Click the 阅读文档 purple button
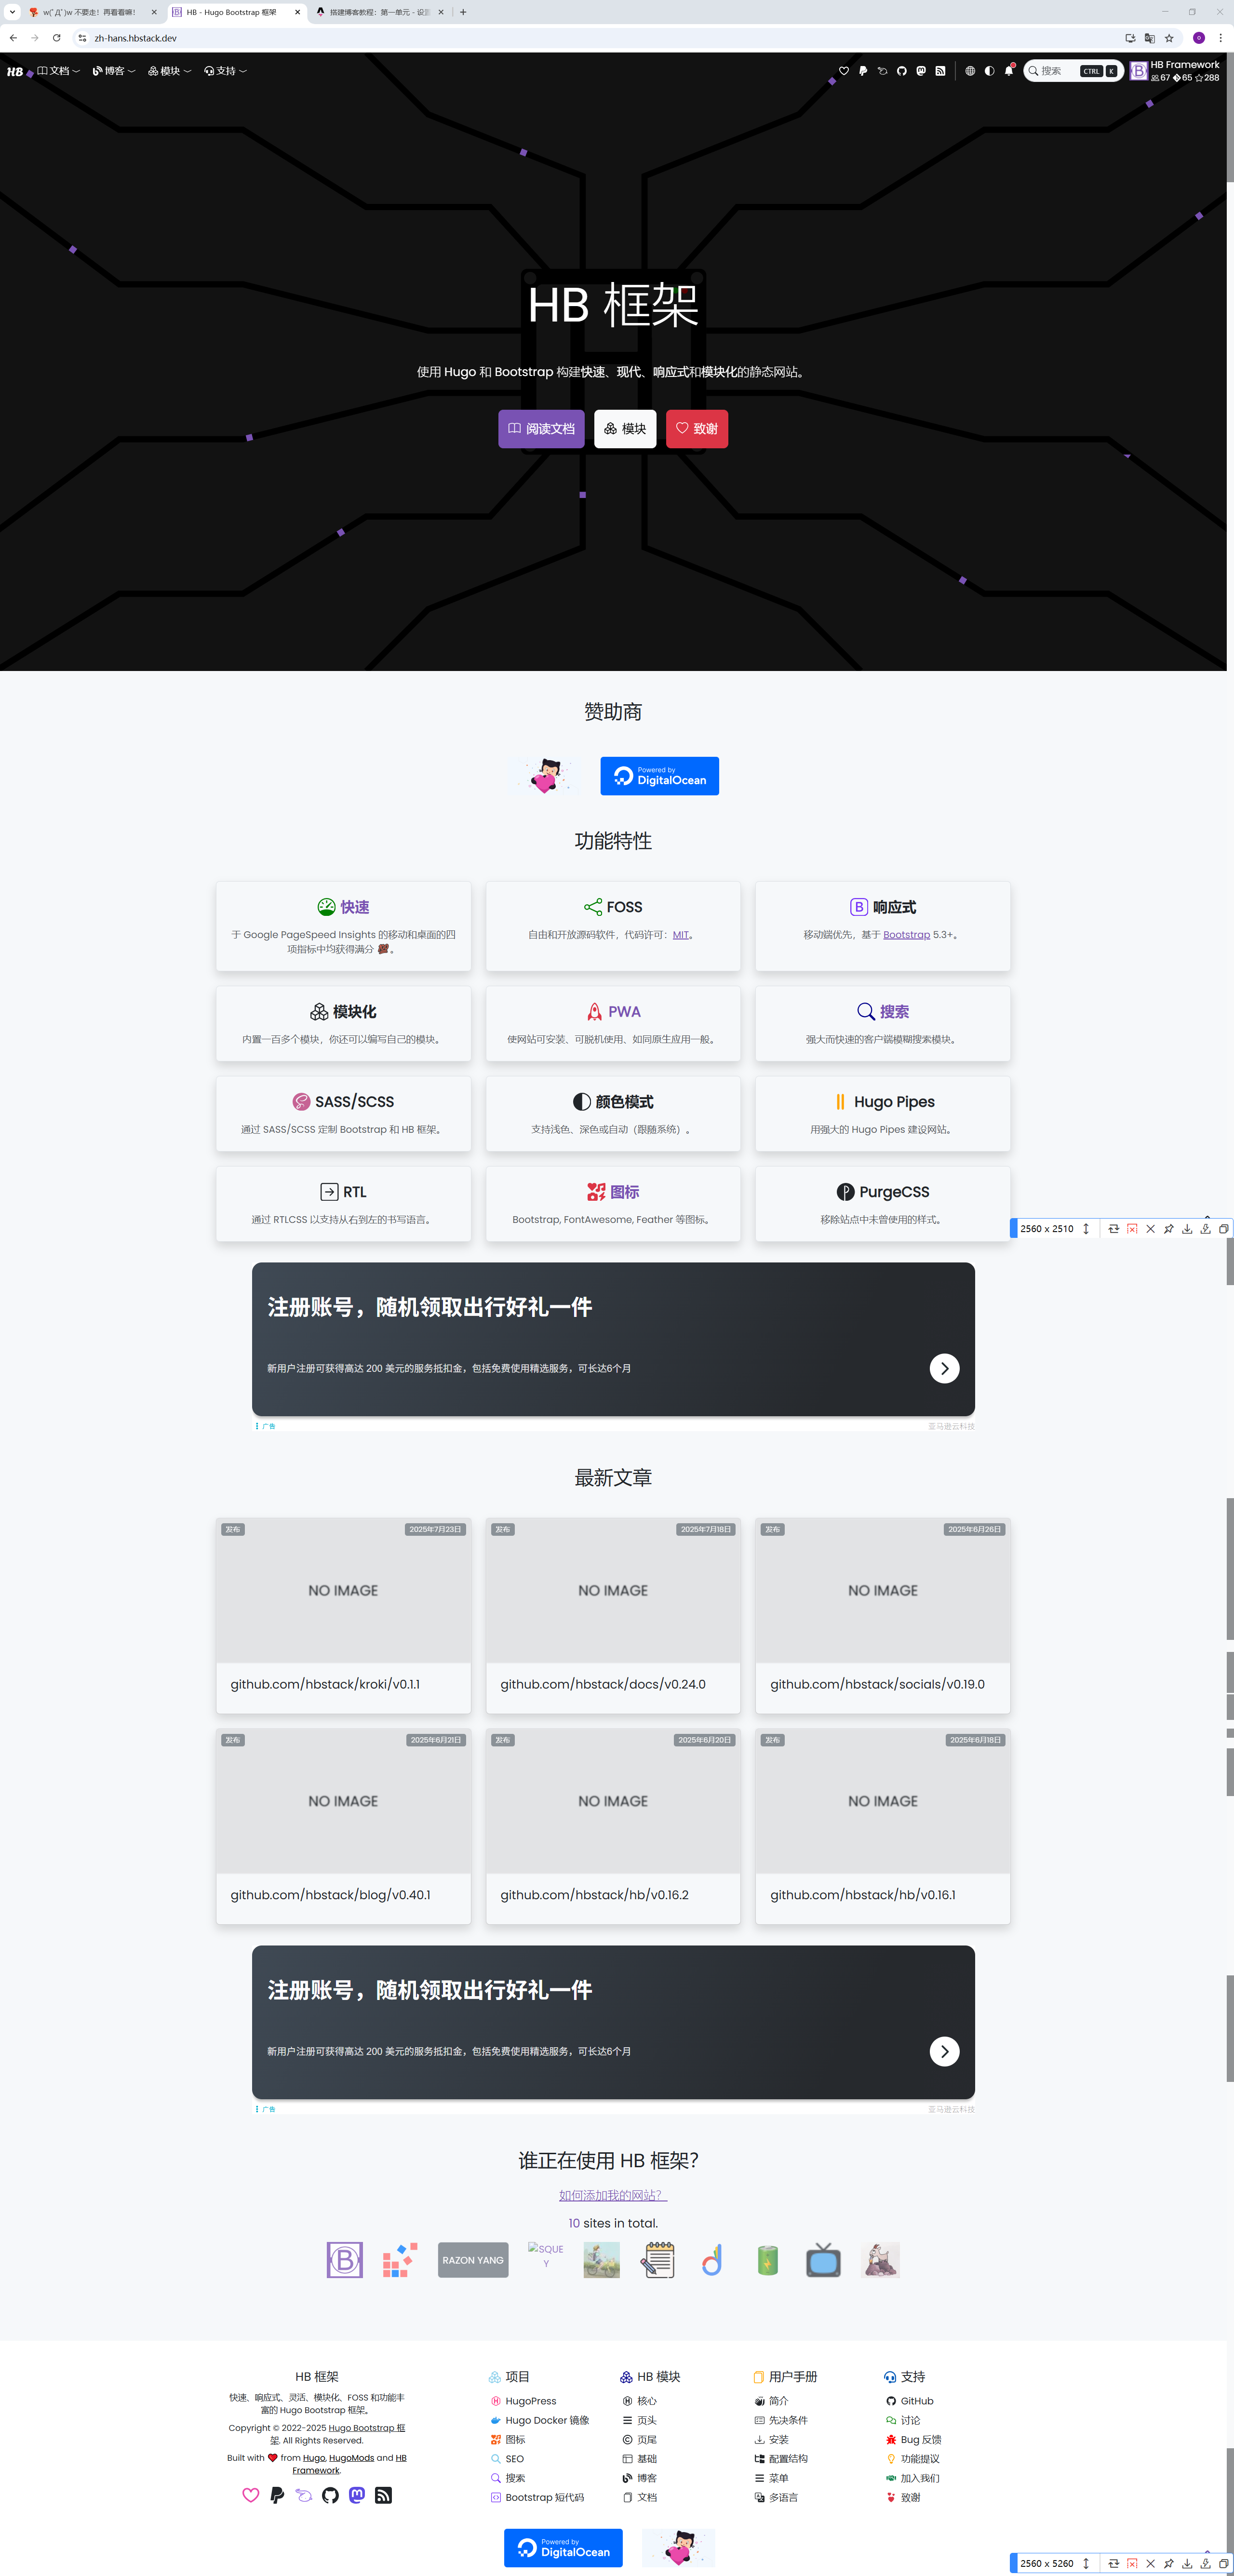The height and width of the screenshot is (2576, 1234). 541,429
